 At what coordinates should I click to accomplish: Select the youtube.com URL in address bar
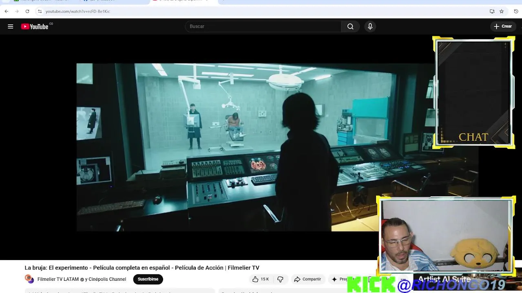click(x=77, y=11)
